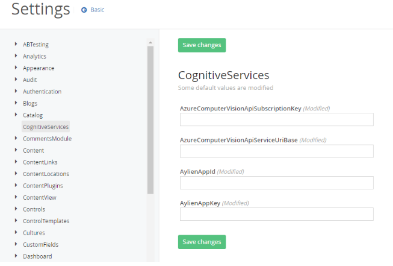Open Controls settings section
The width and height of the screenshot is (393, 266).
click(x=34, y=209)
